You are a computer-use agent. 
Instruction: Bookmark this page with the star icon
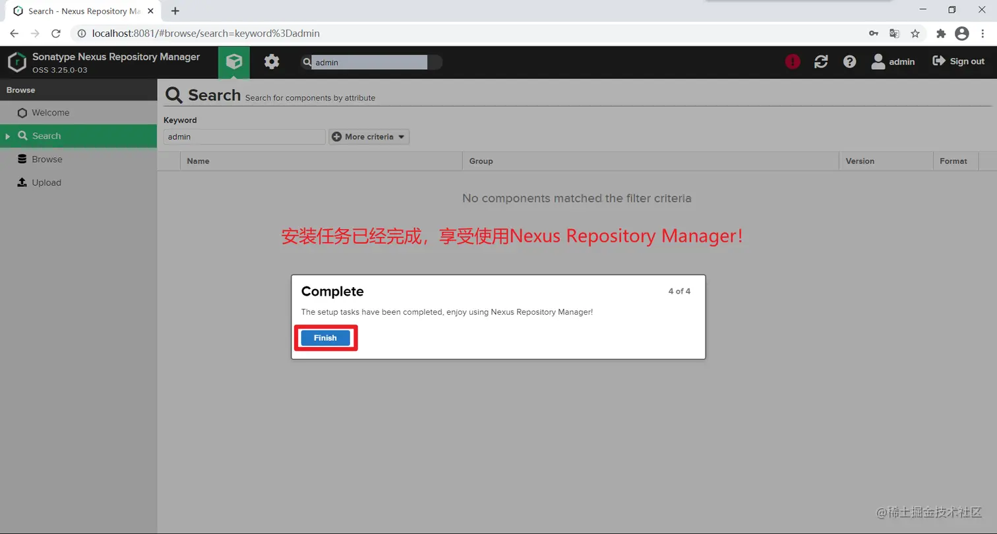click(915, 34)
